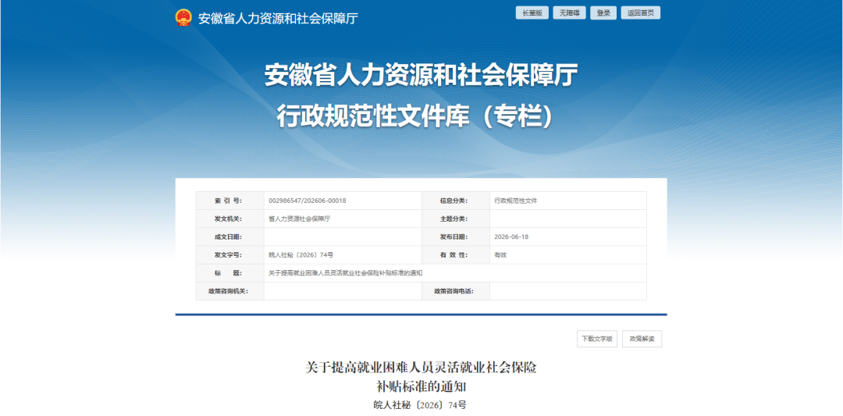Click heading line 补贴标准的通知
This screenshot has width=843, height=416.
421,386
